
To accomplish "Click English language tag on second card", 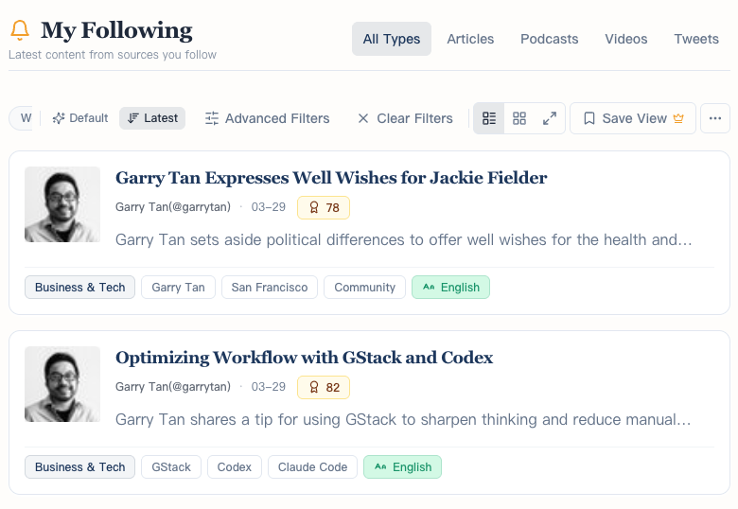I will (x=403, y=467).
